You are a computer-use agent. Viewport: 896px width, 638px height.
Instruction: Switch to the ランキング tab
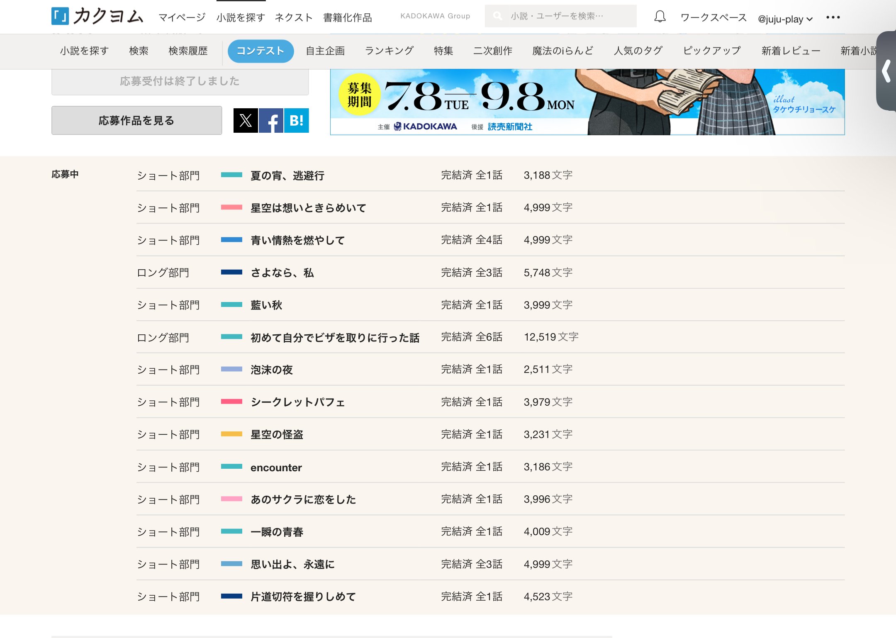coord(389,51)
